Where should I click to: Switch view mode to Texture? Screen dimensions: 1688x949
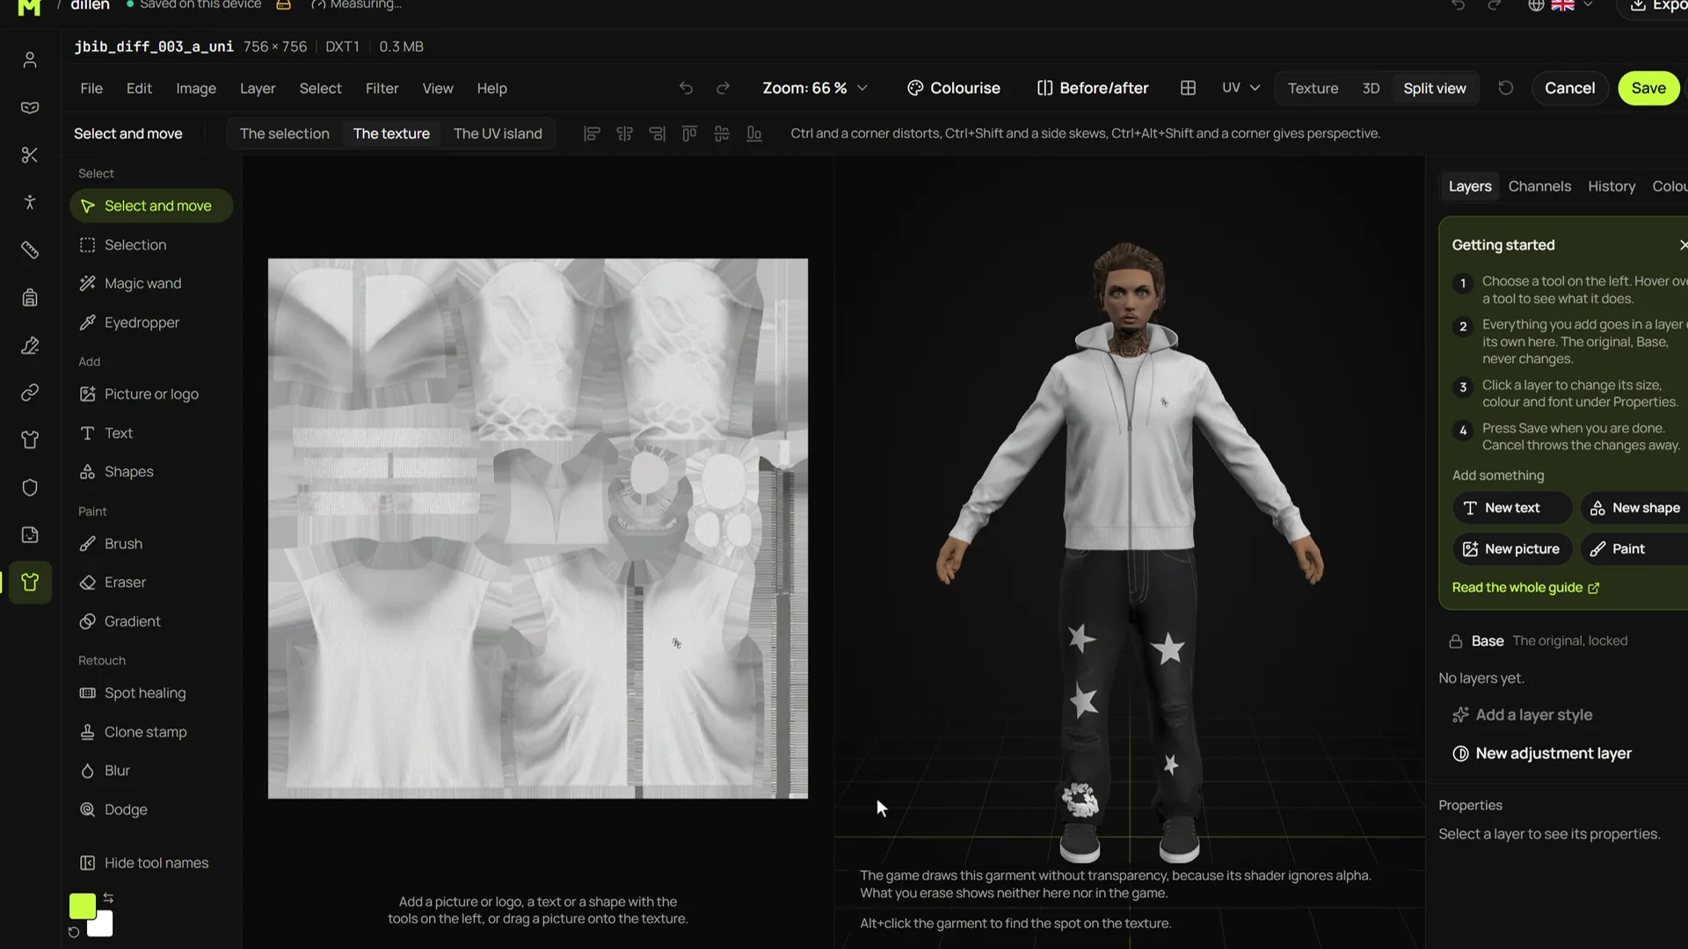1313,88
